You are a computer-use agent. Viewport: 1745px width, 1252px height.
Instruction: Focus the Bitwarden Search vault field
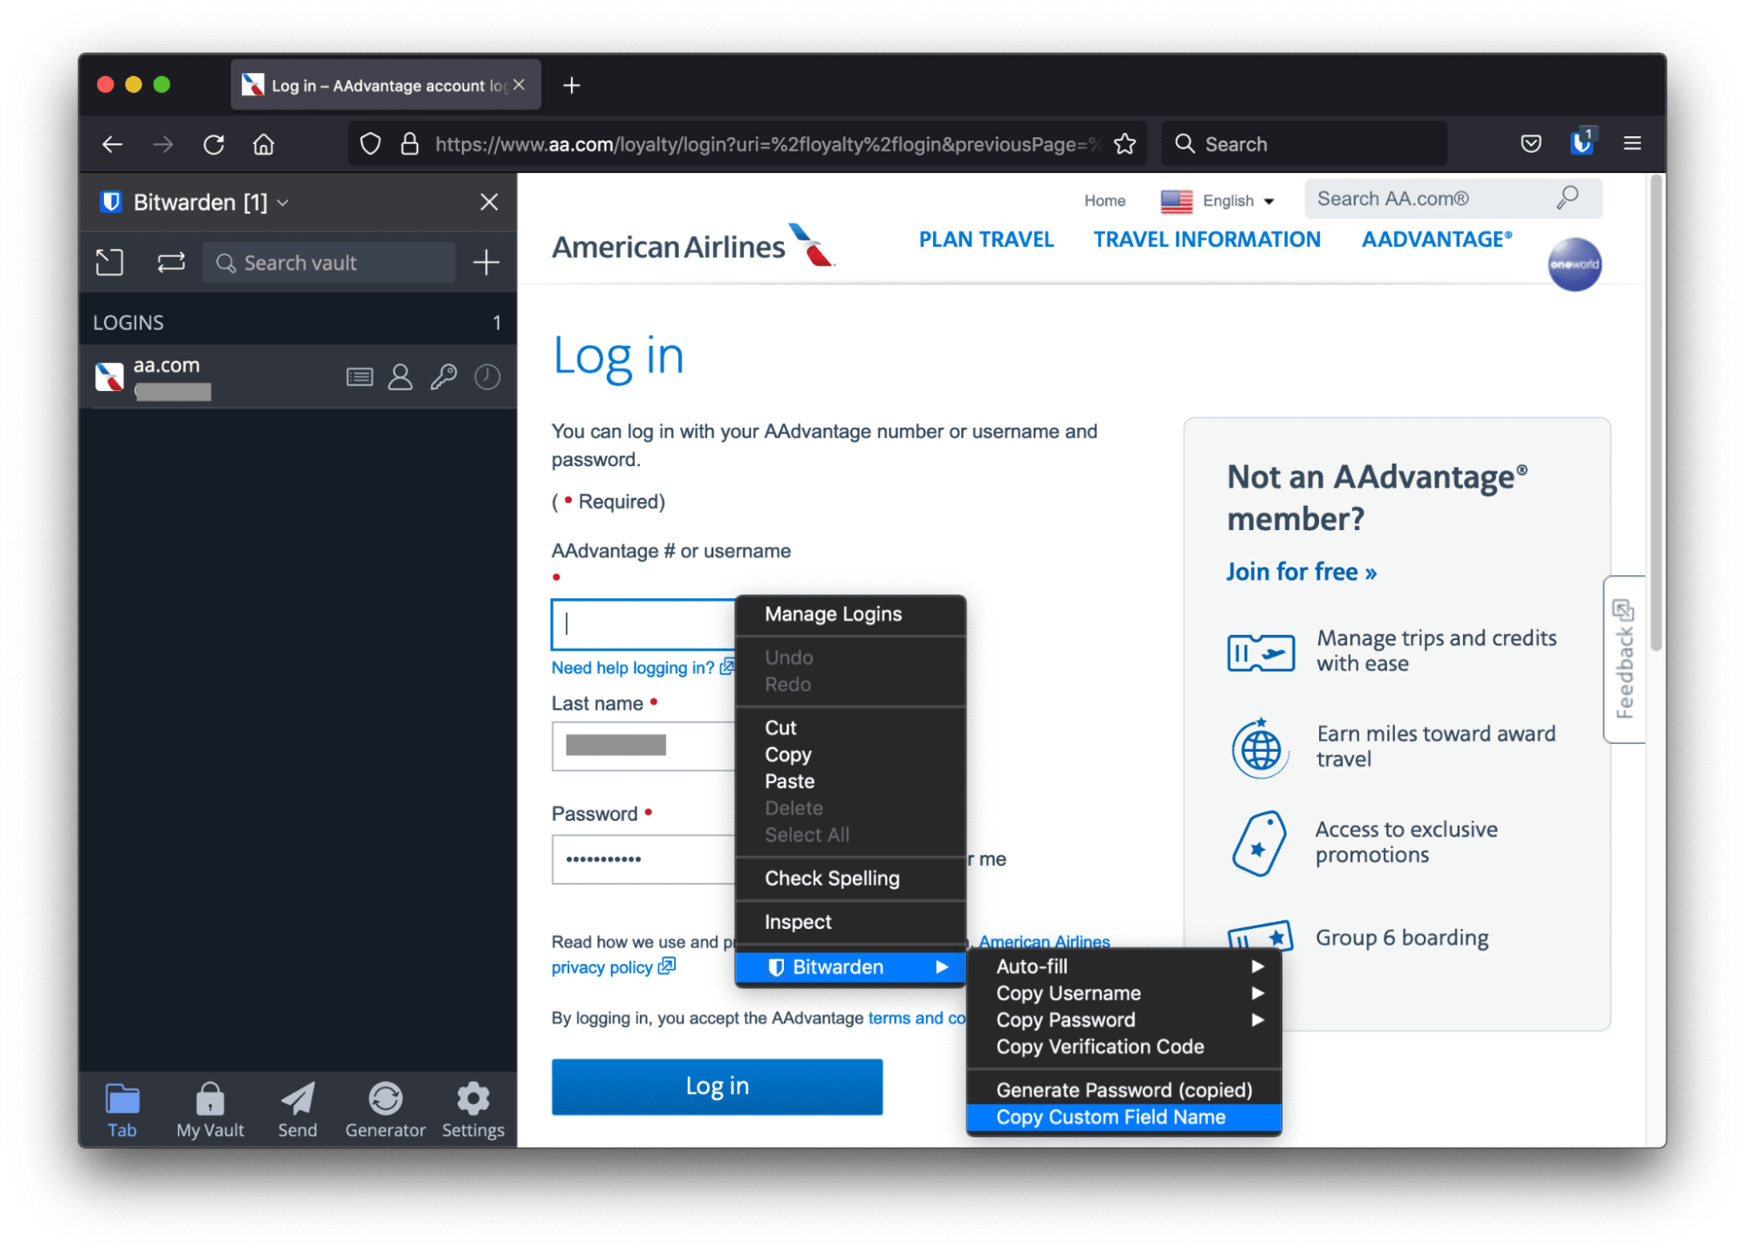[329, 263]
